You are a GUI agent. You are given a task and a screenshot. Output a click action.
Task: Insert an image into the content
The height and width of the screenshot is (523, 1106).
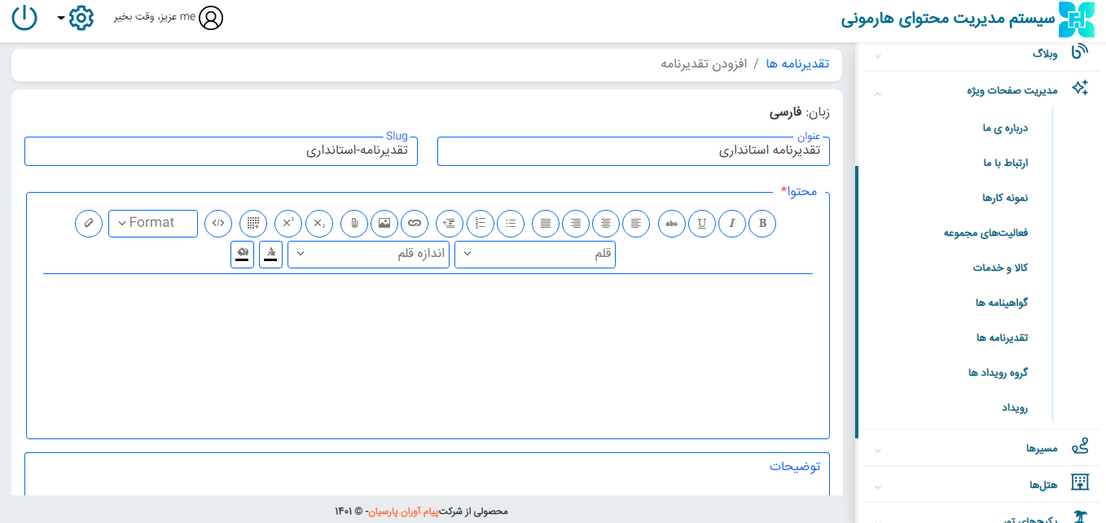pyautogui.click(x=384, y=223)
